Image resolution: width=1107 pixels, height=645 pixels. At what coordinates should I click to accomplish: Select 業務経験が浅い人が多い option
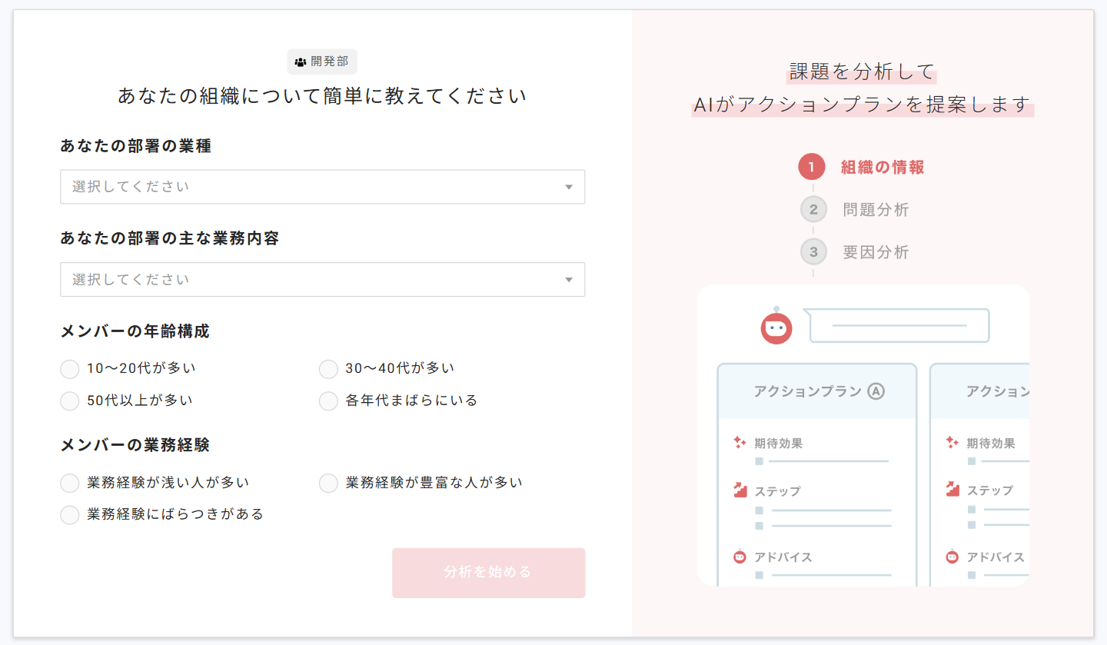coord(70,483)
